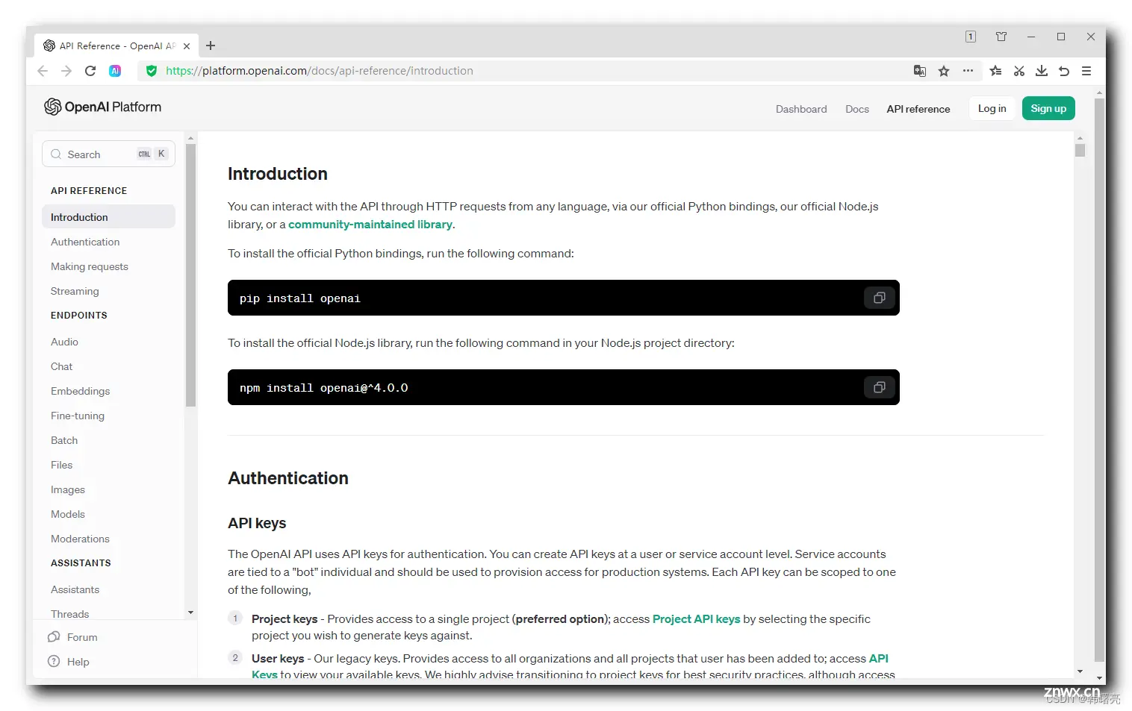Open the Batch endpoint section

pyautogui.click(x=64, y=440)
